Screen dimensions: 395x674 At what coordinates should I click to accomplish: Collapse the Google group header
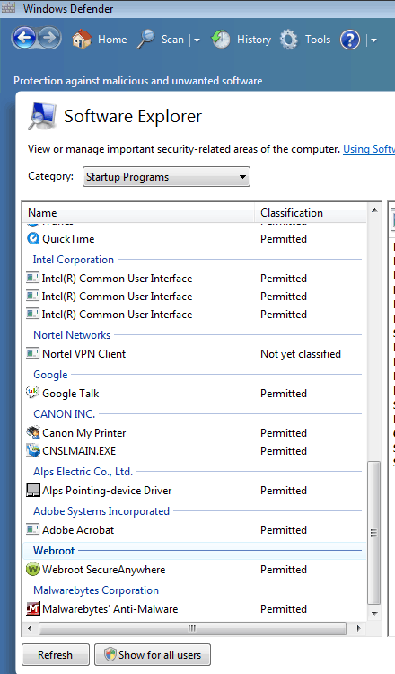point(50,375)
